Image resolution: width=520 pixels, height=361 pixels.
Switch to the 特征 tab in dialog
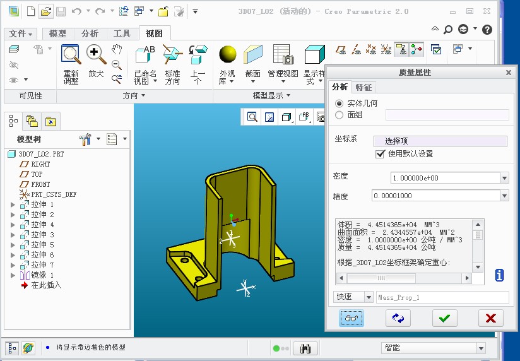pyautogui.click(x=363, y=87)
